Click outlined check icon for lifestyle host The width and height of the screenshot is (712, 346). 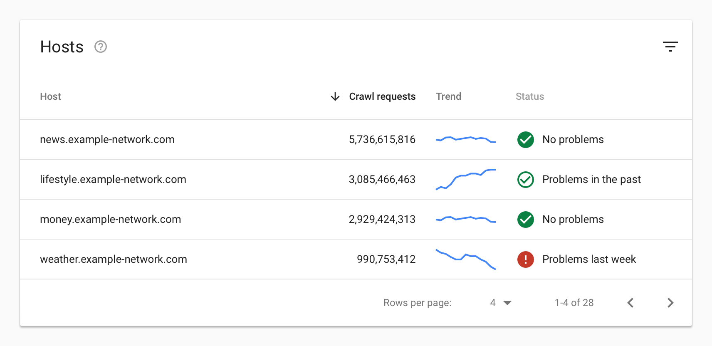[525, 180]
